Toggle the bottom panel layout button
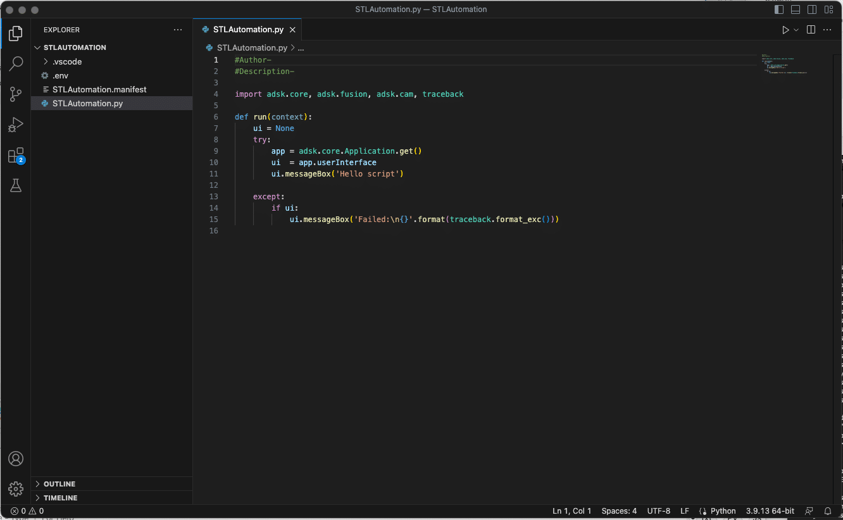 click(796, 9)
